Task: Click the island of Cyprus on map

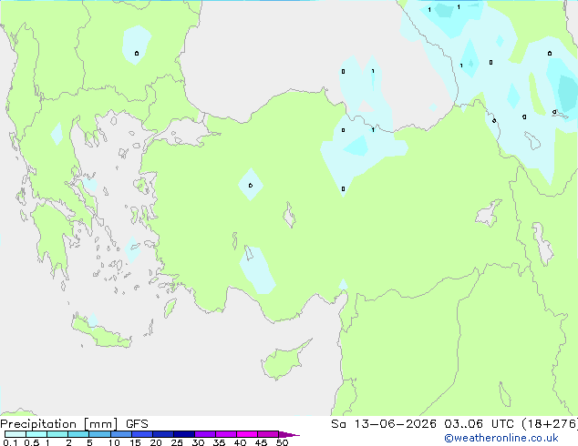Action: tap(284, 361)
